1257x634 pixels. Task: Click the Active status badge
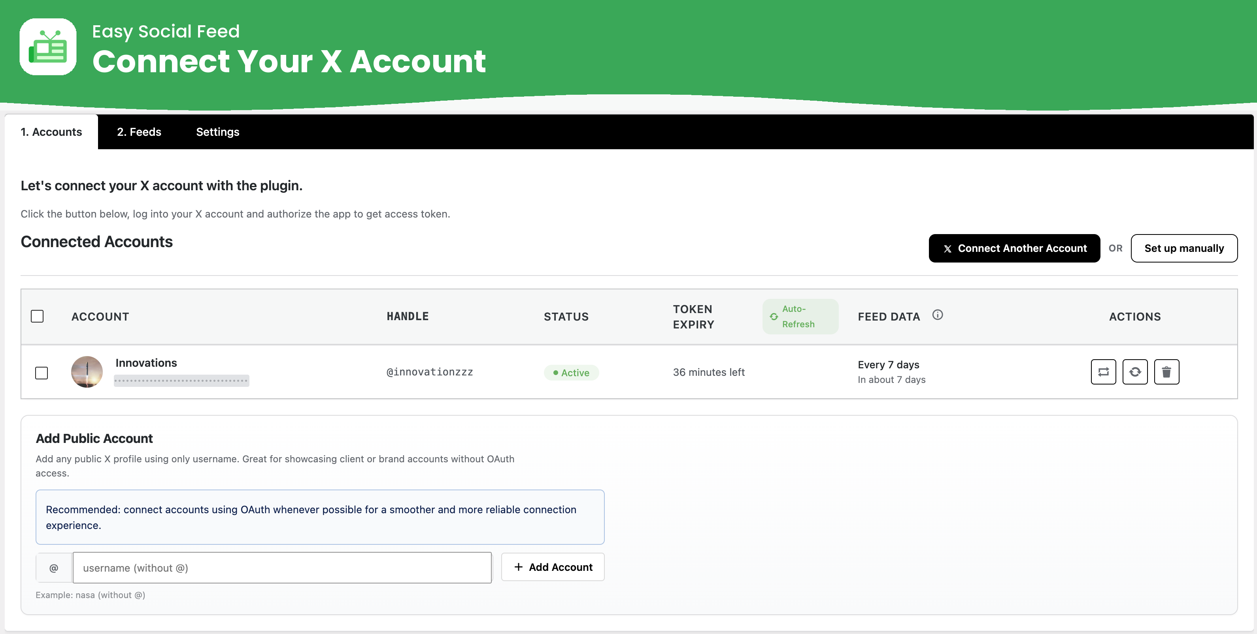click(x=572, y=373)
